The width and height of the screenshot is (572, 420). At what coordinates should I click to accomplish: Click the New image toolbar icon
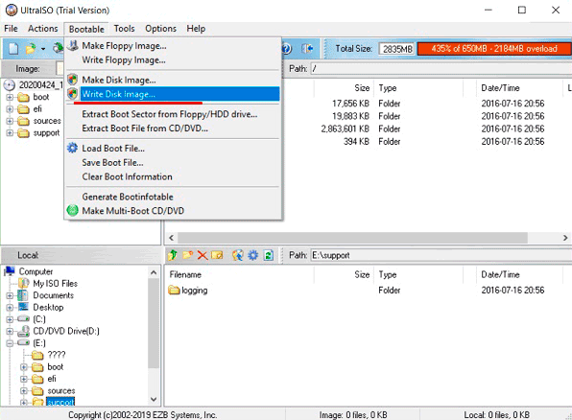coord(13,49)
